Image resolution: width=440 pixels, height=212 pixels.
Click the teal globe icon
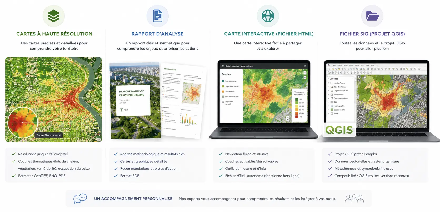pyautogui.click(x=268, y=16)
